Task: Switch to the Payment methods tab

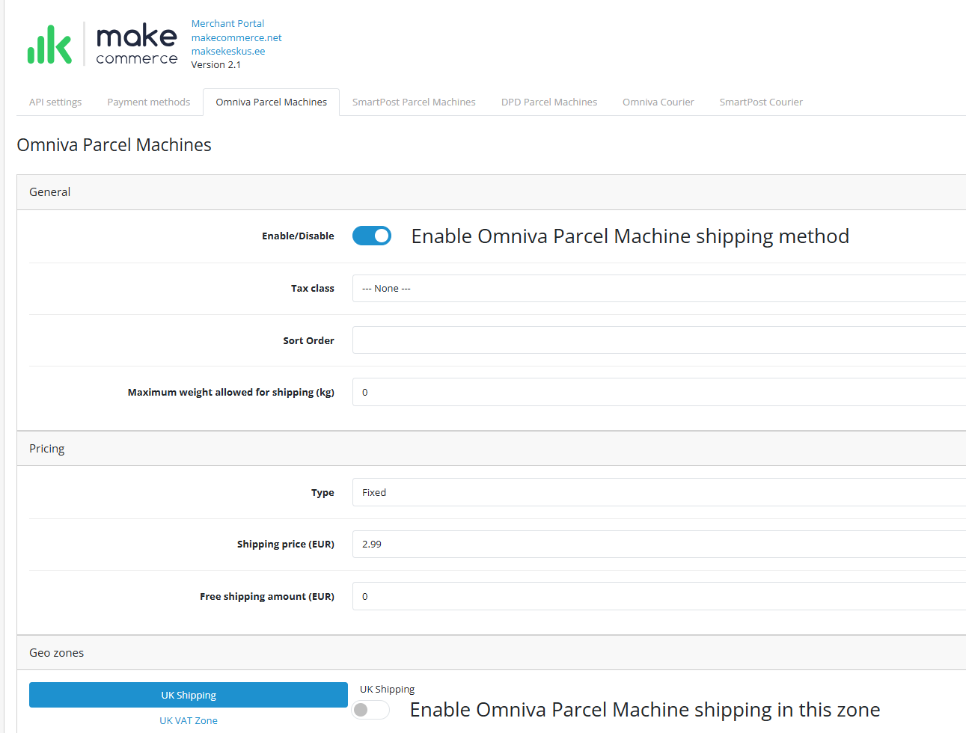Action: click(x=149, y=102)
